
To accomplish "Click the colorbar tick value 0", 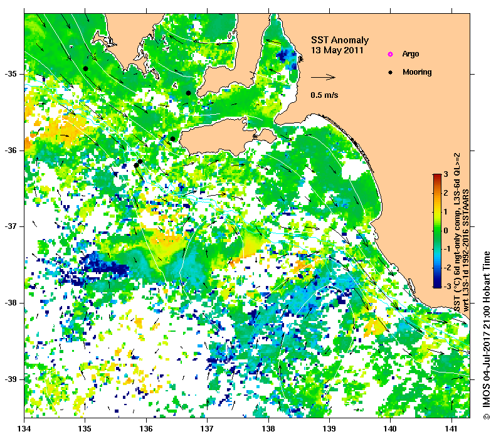I will click(x=446, y=230).
